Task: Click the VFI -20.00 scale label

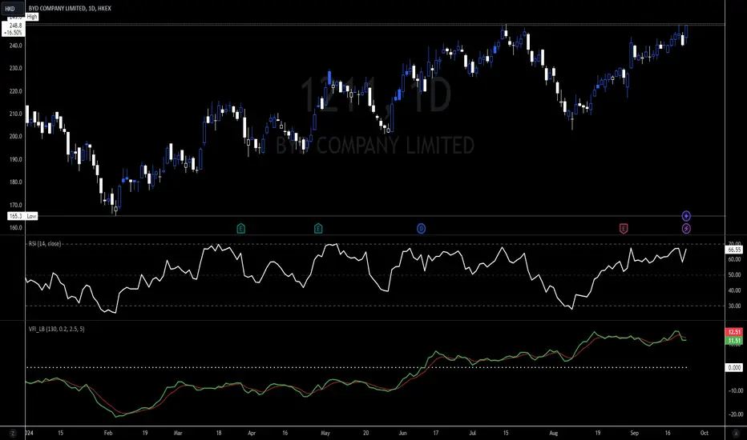Action: point(736,414)
